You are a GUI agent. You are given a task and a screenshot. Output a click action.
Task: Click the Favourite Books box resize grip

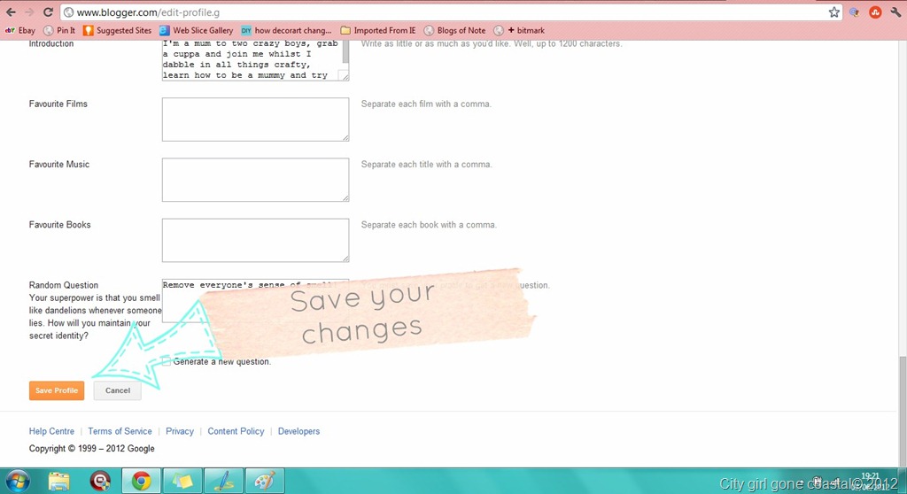click(x=345, y=259)
